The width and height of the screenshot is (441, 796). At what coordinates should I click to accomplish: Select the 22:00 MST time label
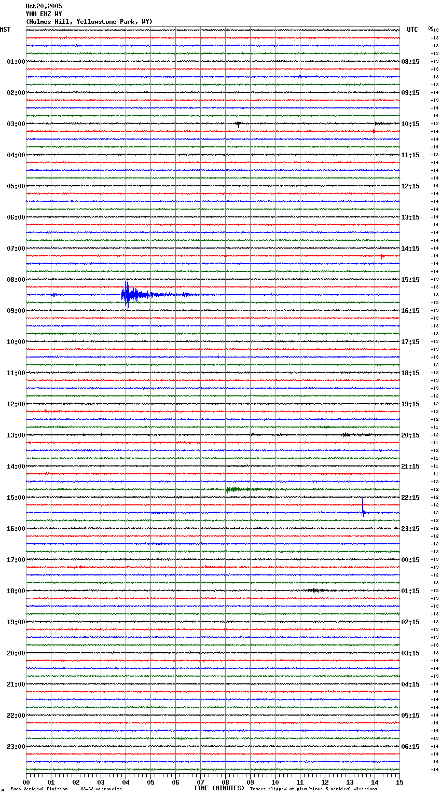16,716
